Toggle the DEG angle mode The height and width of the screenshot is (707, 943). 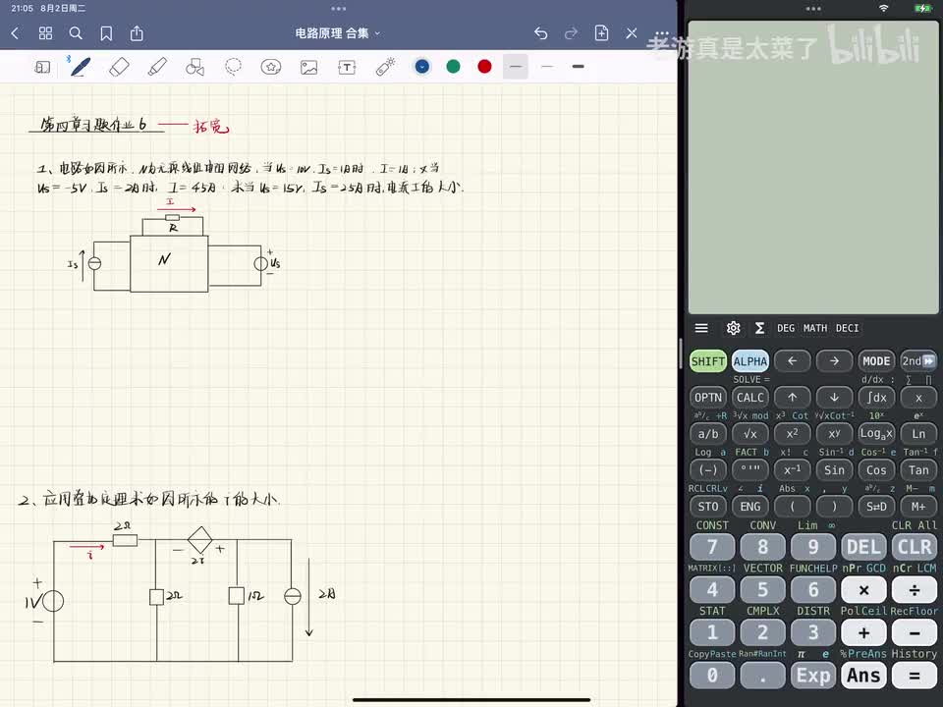point(786,328)
